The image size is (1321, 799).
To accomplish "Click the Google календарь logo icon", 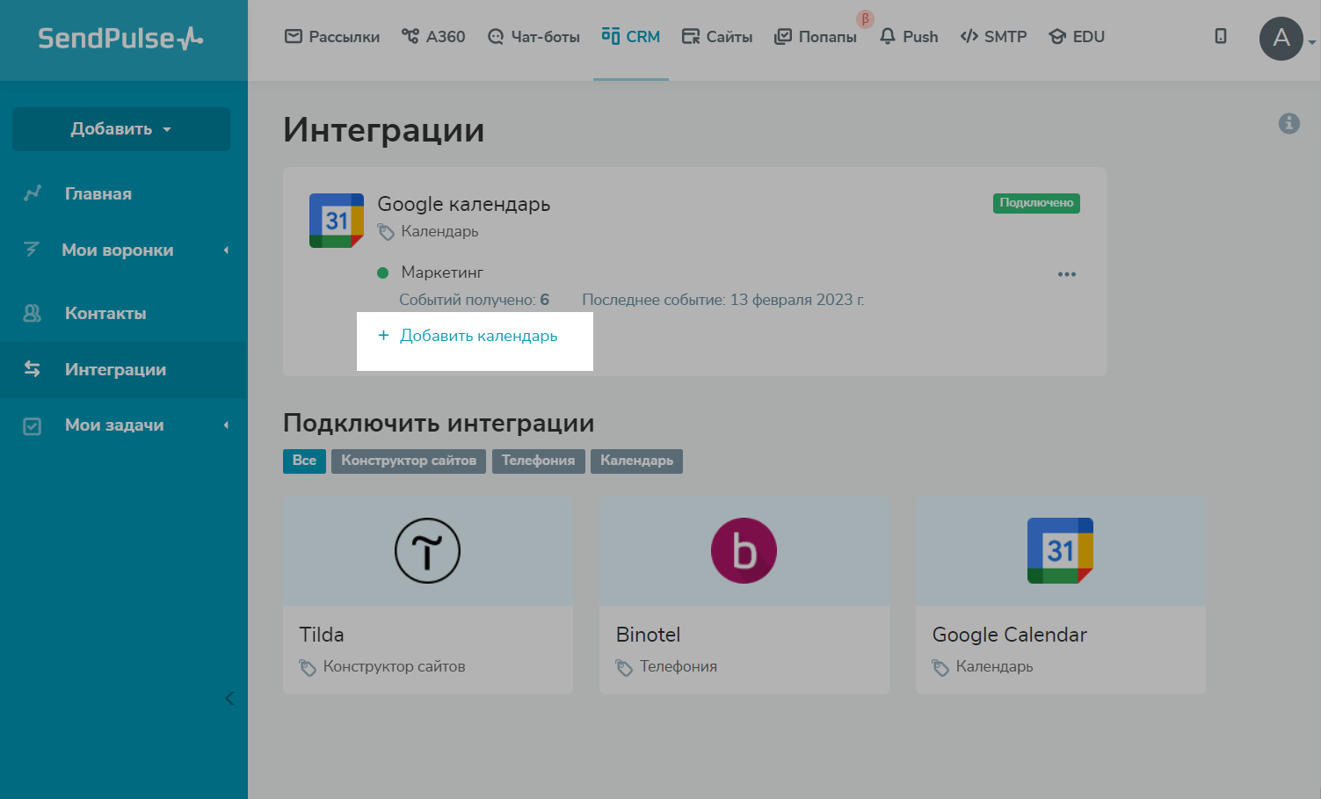I will tap(336, 221).
